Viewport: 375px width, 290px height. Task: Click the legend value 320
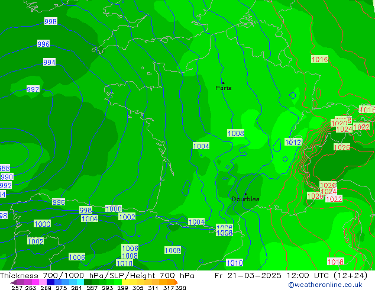coord(180,288)
